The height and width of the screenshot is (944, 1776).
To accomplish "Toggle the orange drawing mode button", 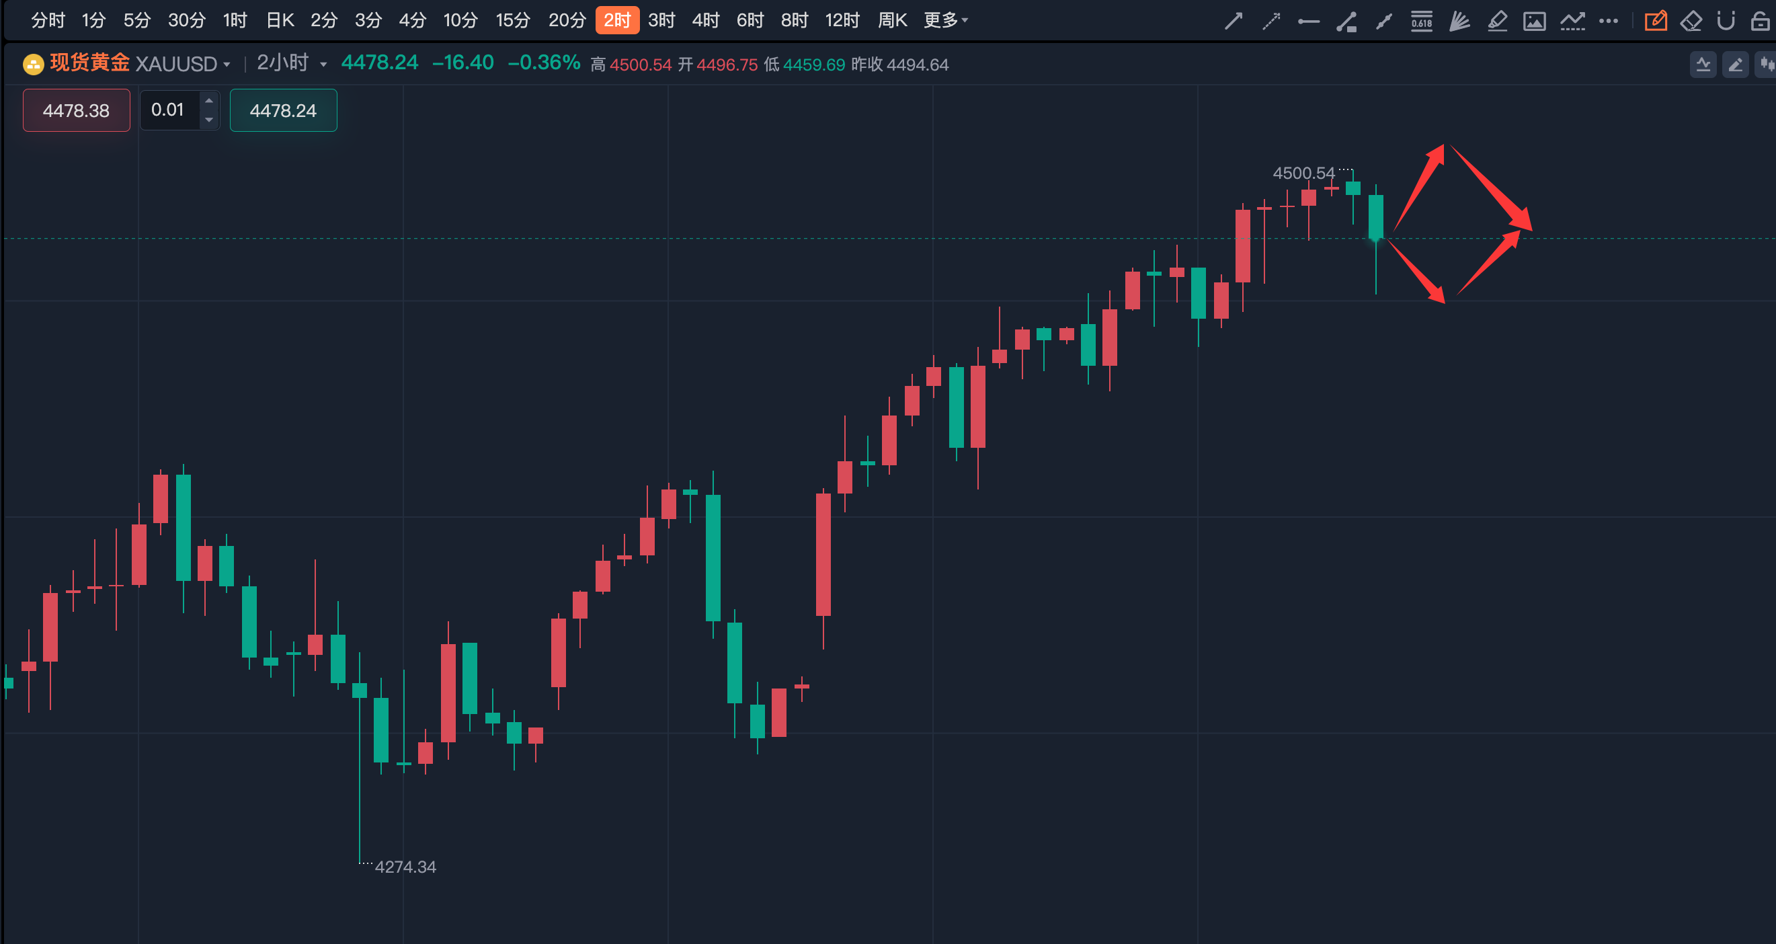I will [x=1656, y=22].
